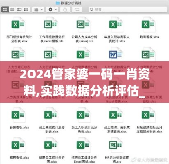Switch Finder to gallery view
The image size is (169, 164).
pyautogui.click(x=26, y=9)
